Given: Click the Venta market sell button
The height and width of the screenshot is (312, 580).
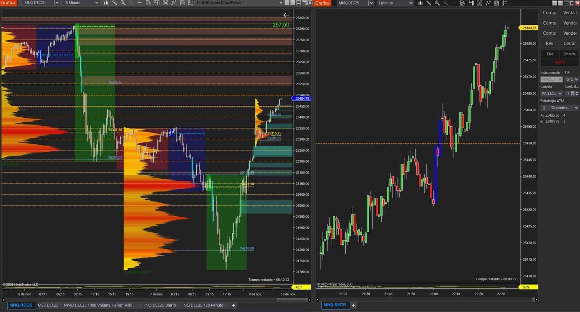Looking at the screenshot, I should [x=569, y=13].
